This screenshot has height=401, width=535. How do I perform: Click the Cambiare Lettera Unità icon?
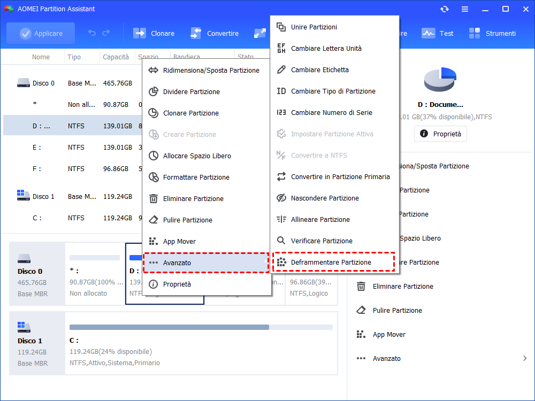click(x=281, y=49)
